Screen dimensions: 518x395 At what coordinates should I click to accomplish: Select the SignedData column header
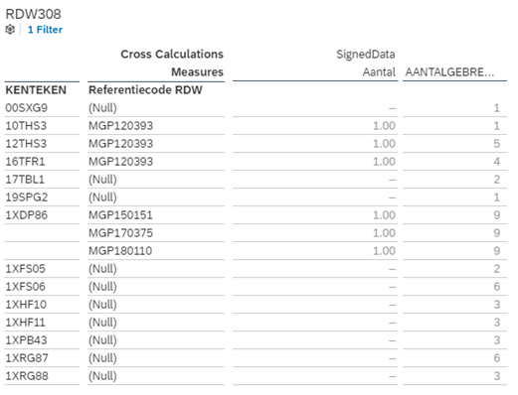(x=366, y=55)
